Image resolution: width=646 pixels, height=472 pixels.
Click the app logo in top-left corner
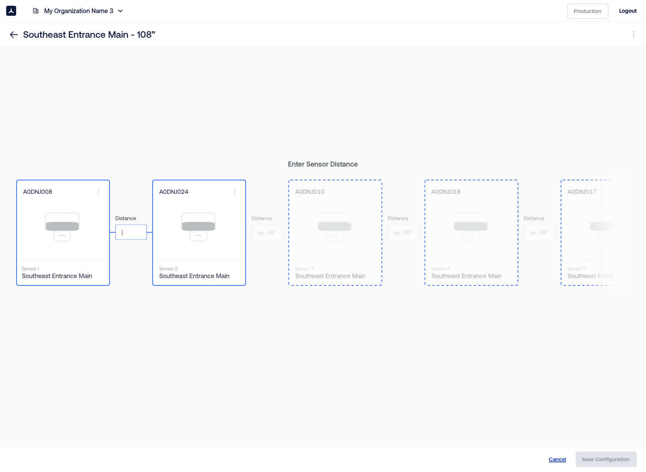click(x=11, y=11)
